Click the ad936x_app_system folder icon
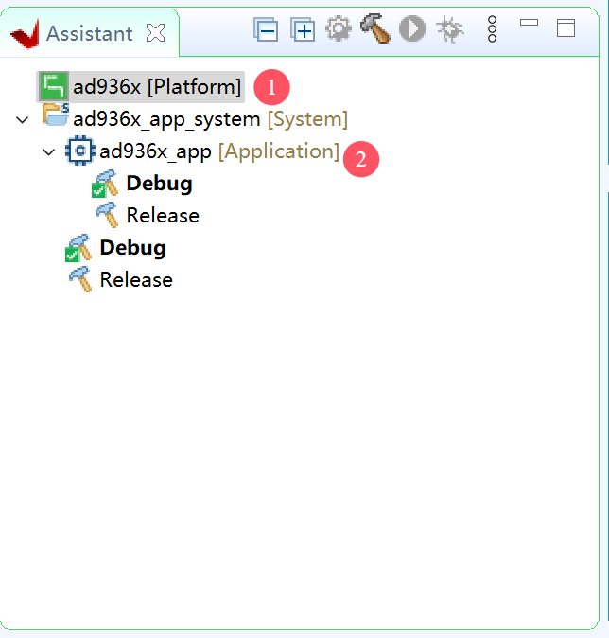 tap(55, 117)
